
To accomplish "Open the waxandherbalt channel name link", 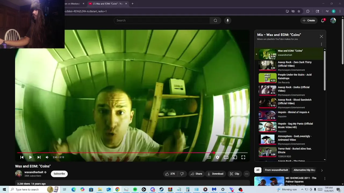I will (x=34, y=172).
